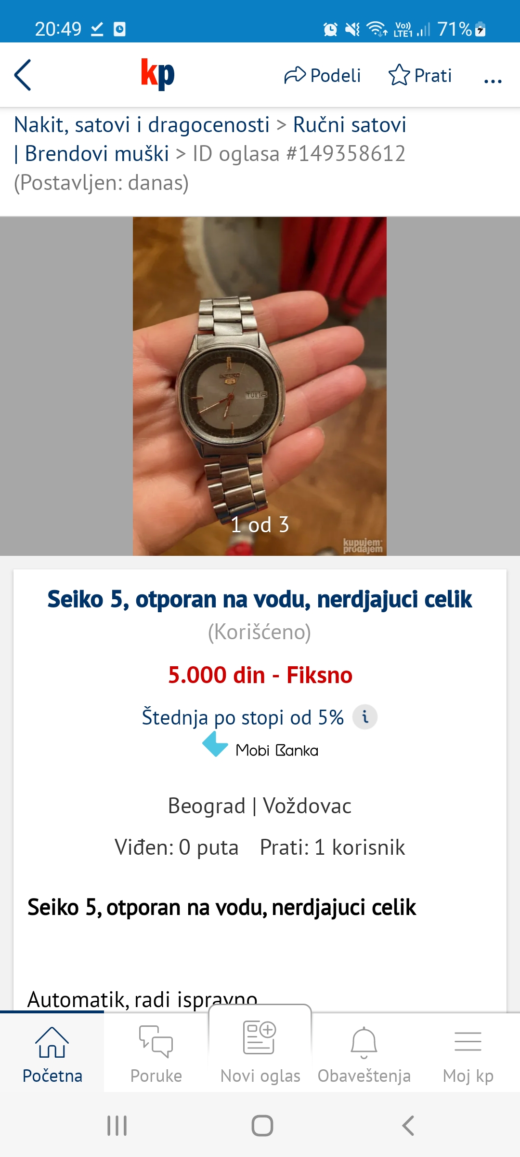Go back using the top-left arrow
The image size is (520, 1157).
[23, 75]
